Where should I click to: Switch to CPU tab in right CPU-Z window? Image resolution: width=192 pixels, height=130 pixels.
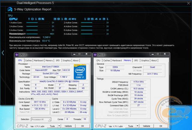(98, 60)
